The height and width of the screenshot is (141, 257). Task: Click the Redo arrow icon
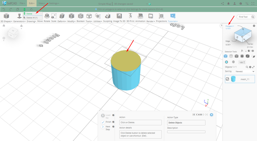pos(11,9)
